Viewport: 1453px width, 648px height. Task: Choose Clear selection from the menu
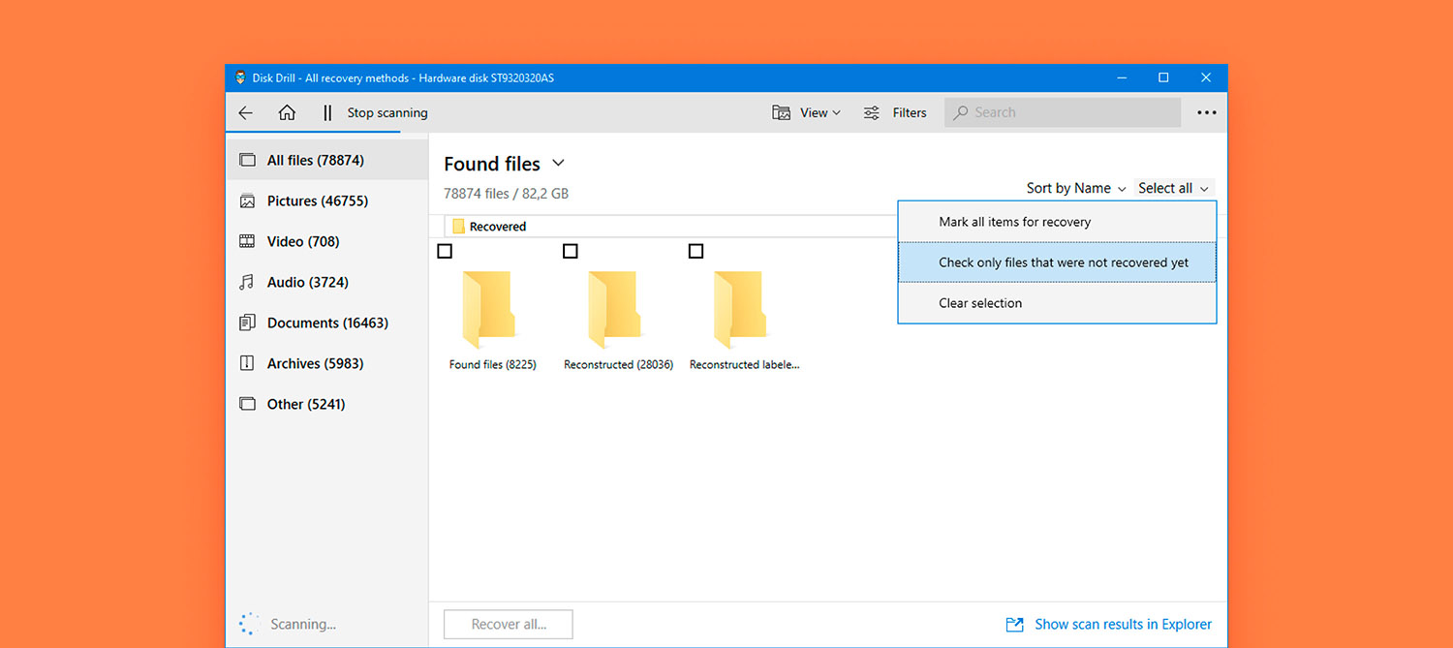pyautogui.click(x=1057, y=303)
